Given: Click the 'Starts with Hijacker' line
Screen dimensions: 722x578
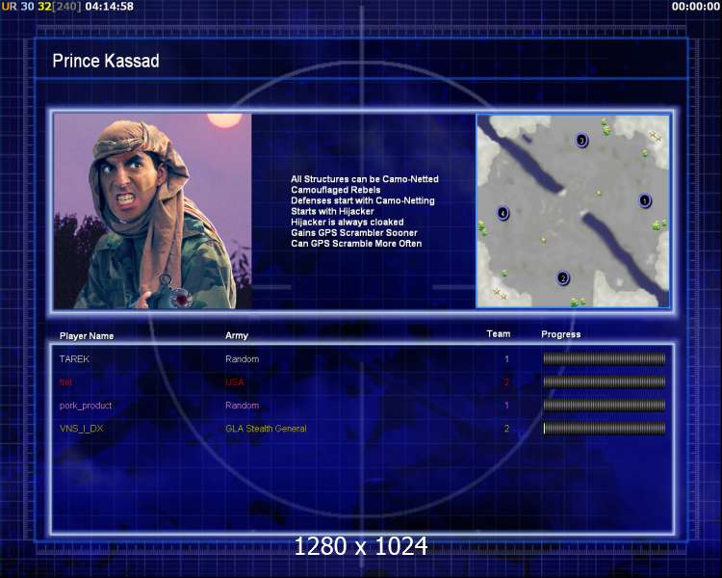Looking at the screenshot, I should tap(332, 211).
